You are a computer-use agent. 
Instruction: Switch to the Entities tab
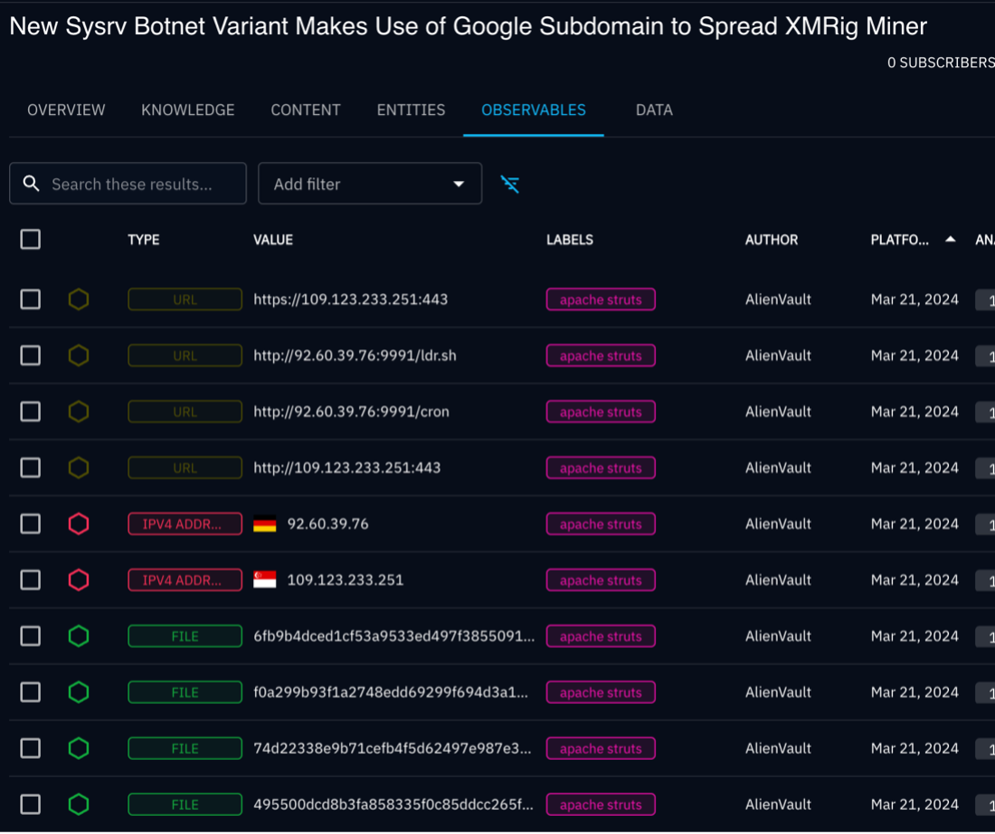pyautogui.click(x=411, y=110)
